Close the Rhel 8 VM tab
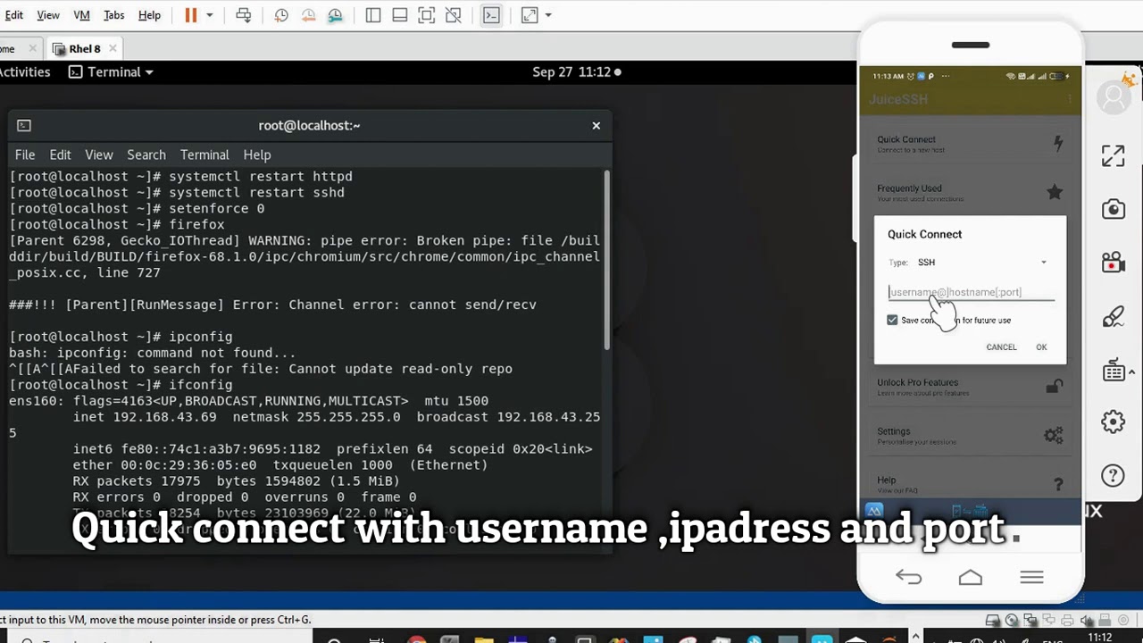This screenshot has width=1143, height=643. 112,48
